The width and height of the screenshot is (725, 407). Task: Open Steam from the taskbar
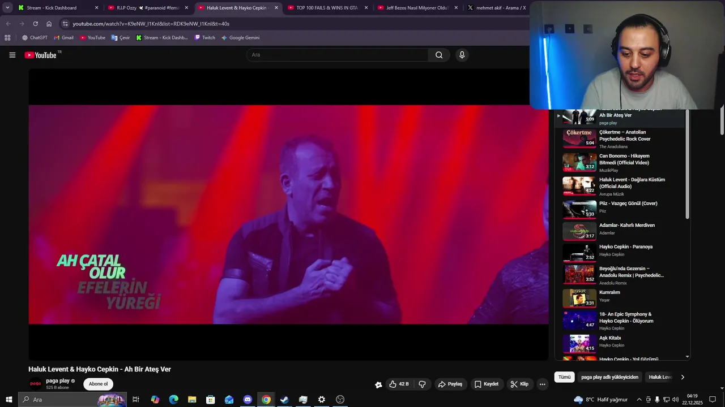pos(284,400)
